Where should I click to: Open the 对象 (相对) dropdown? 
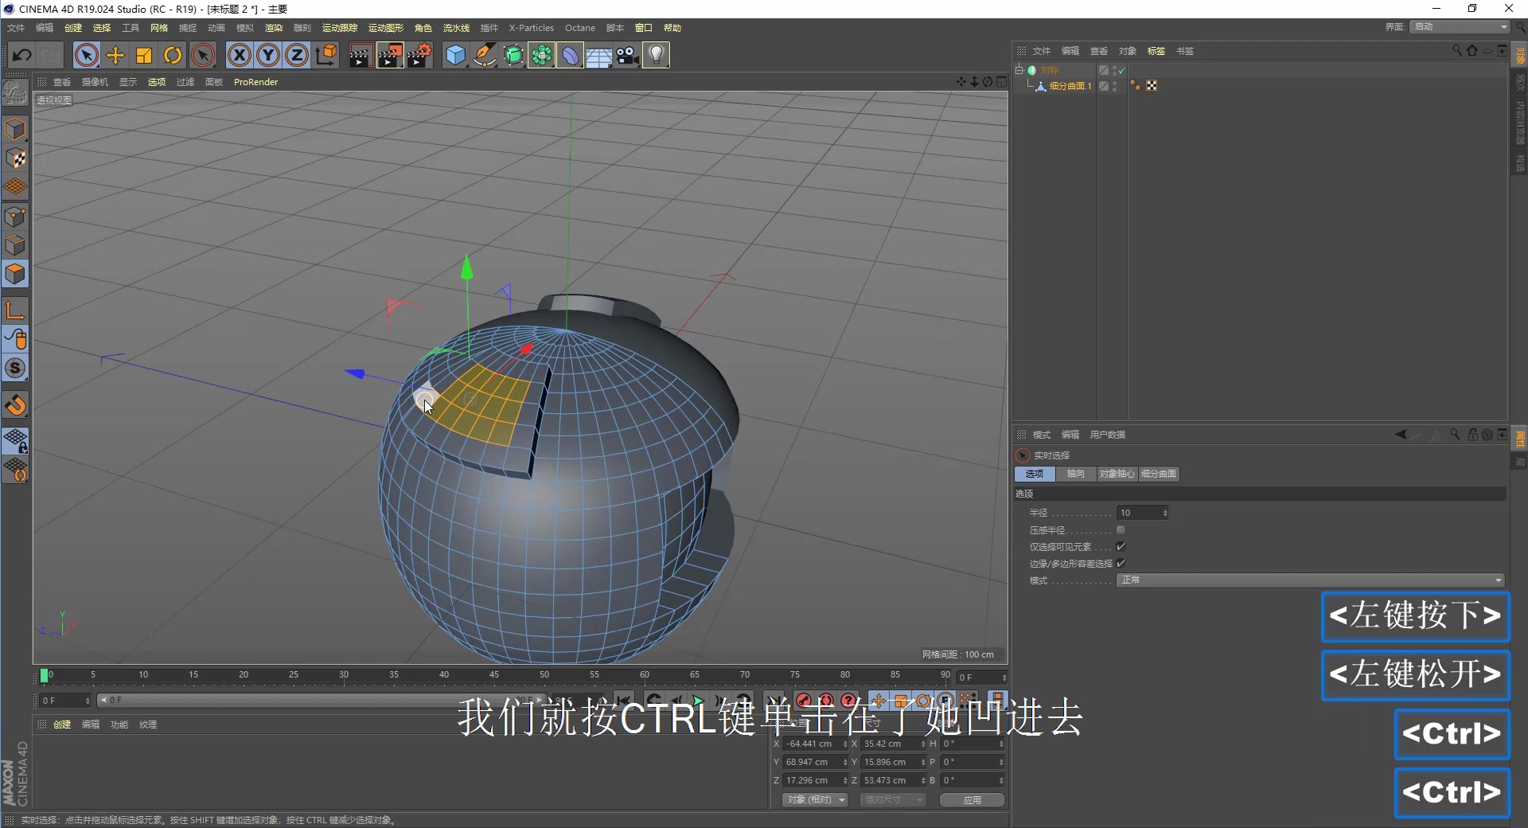pyautogui.click(x=814, y=799)
